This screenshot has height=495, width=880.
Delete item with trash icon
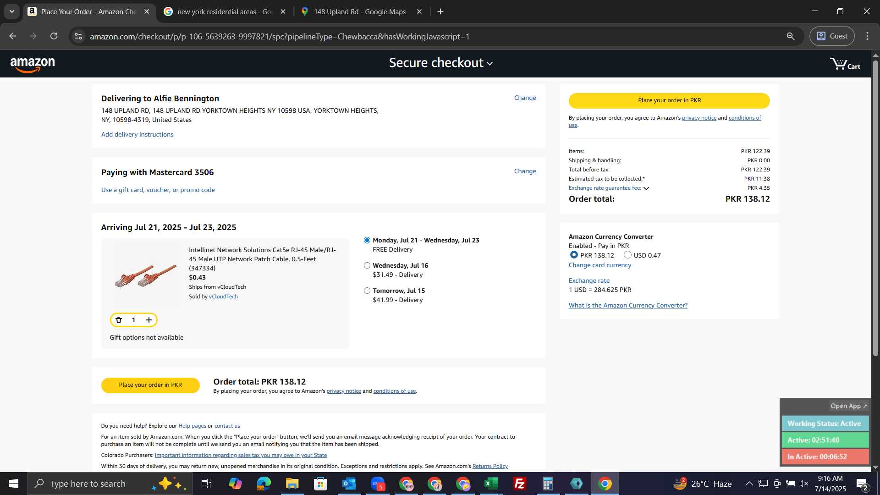click(x=119, y=320)
